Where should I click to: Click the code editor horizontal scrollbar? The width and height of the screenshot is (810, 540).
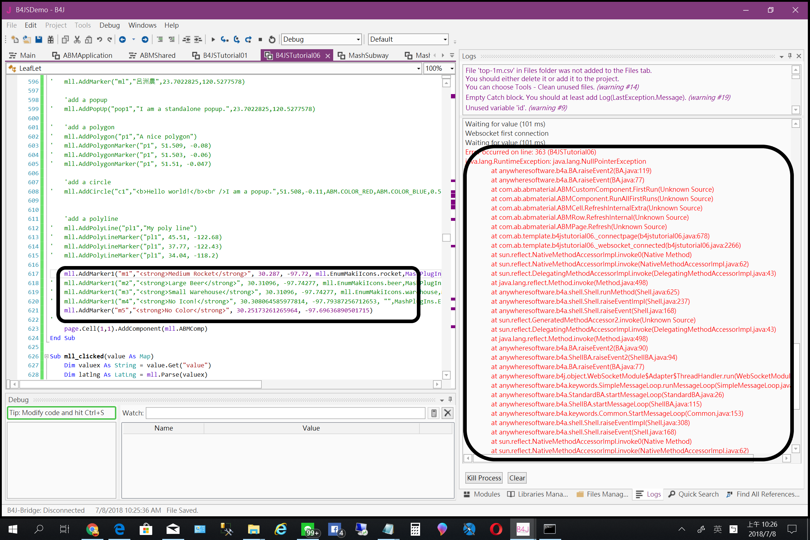140,385
